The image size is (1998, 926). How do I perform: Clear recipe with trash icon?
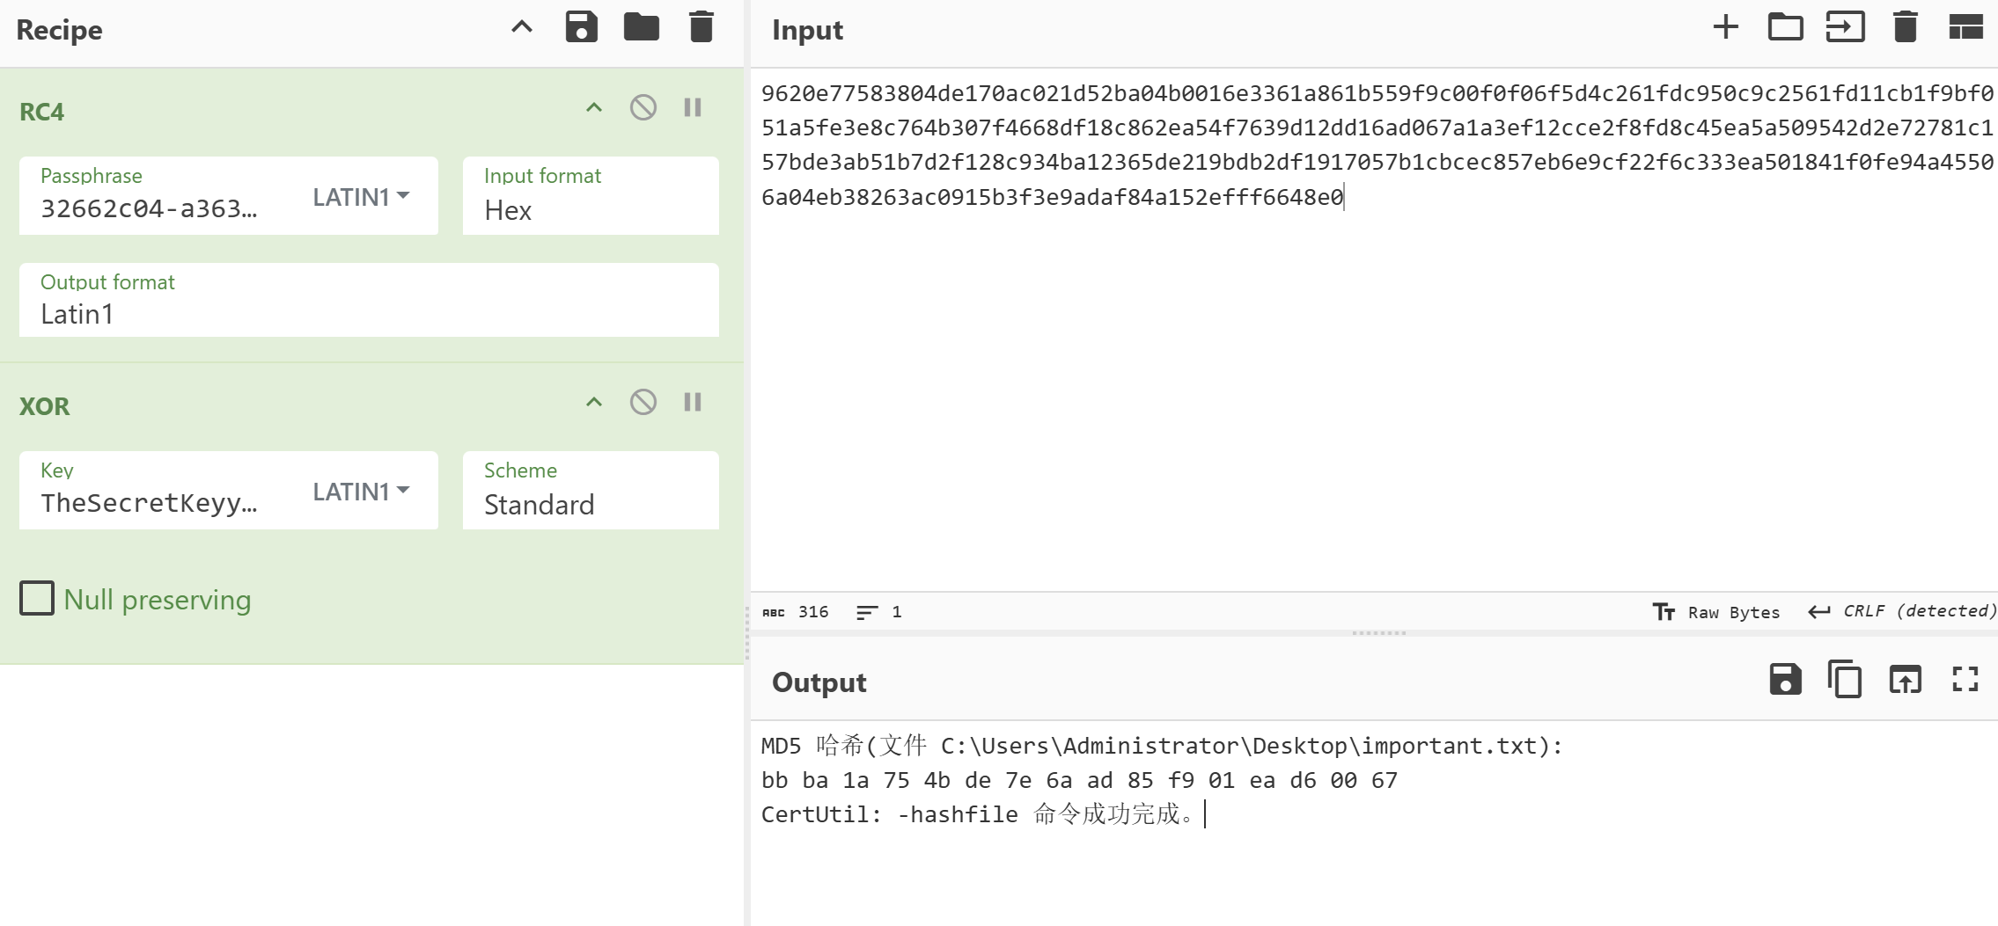click(x=701, y=28)
